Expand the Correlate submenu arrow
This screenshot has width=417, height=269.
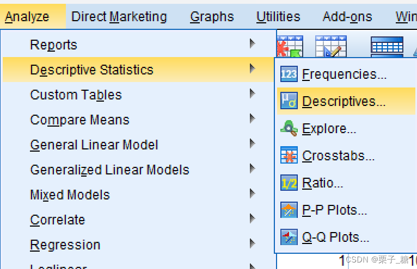coord(253,218)
